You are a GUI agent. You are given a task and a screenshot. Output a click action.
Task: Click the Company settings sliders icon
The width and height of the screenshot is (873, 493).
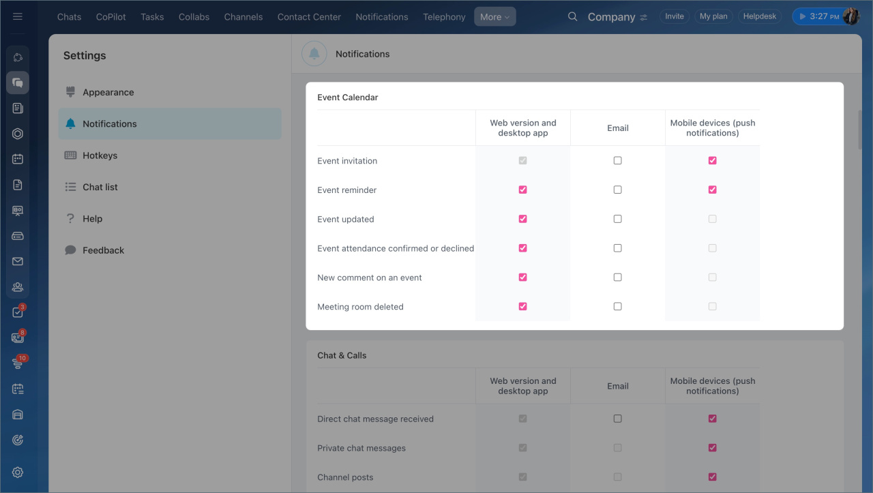click(644, 17)
